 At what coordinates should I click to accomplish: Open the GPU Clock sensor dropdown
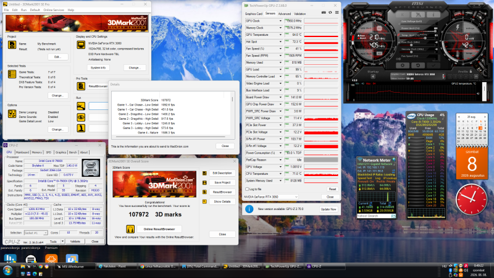pyautogui.click(x=280, y=21)
